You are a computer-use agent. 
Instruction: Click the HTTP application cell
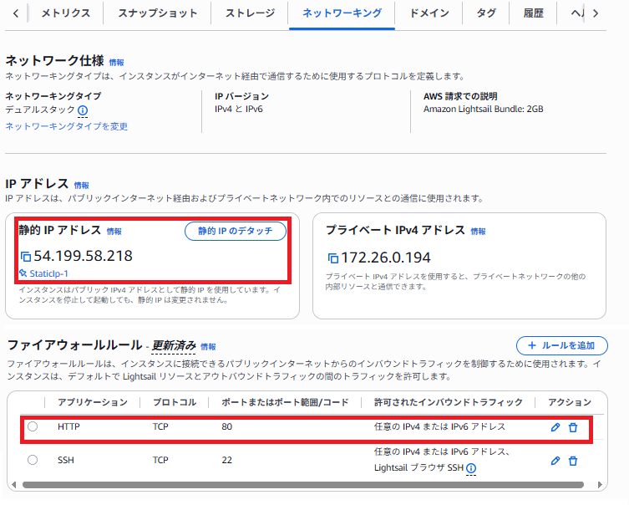[68, 426]
